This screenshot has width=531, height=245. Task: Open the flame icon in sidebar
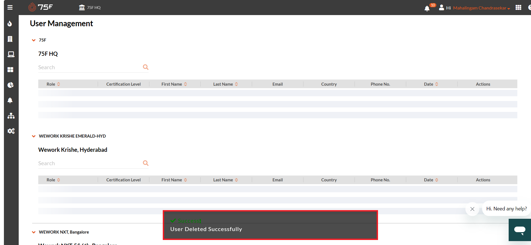(x=10, y=23)
